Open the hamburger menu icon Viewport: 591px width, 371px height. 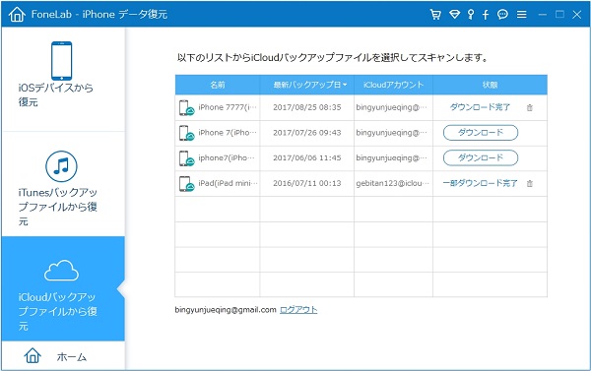[522, 15]
